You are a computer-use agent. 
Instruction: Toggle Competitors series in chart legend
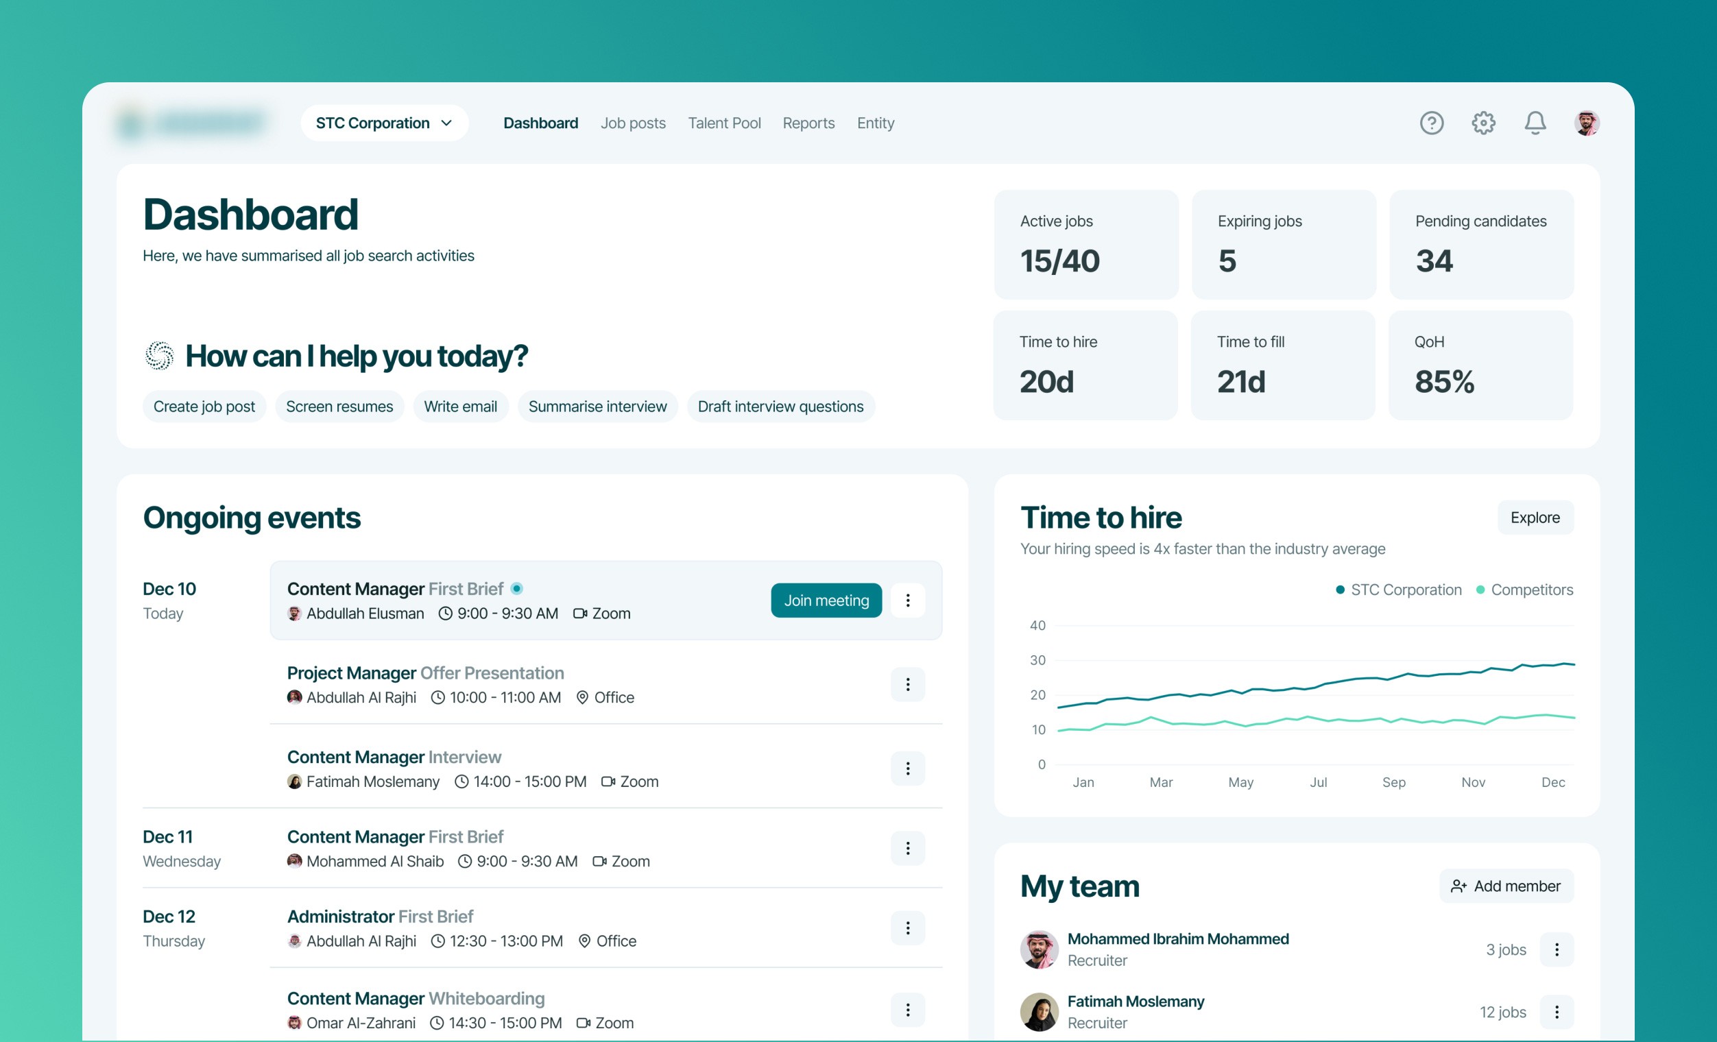tap(1524, 590)
